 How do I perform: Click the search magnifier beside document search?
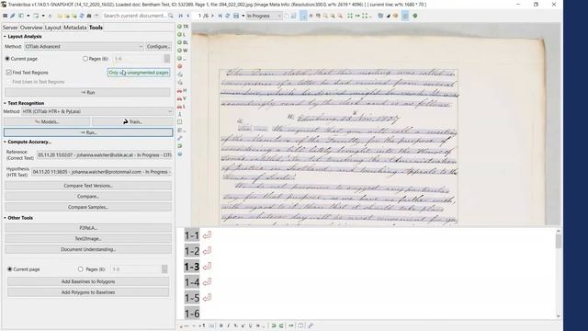pyautogui.click(x=171, y=16)
